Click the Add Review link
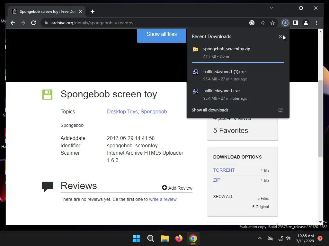 coord(177,188)
